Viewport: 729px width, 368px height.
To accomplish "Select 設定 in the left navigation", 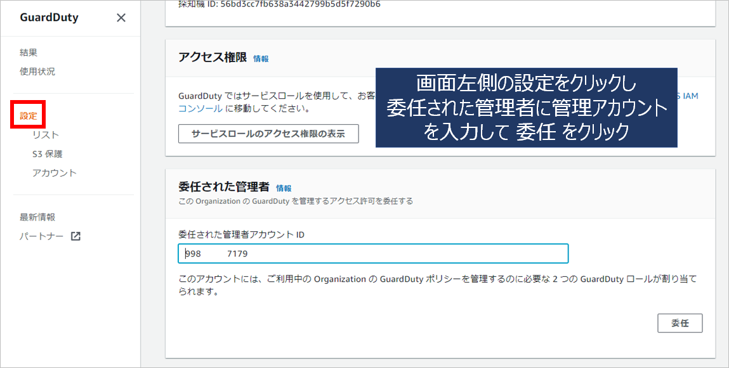I will click(x=29, y=116).
